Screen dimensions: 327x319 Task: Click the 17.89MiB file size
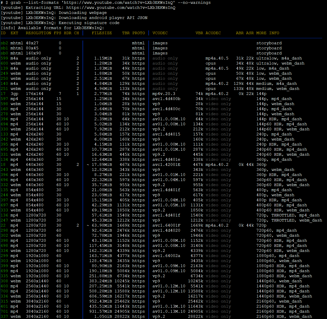click(102, 165)
